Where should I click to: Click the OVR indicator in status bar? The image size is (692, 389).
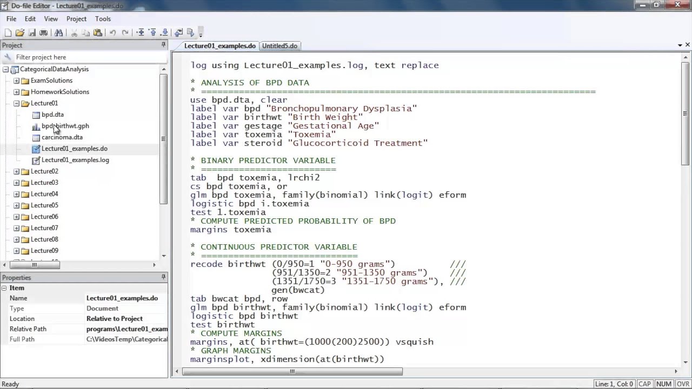click(682, 384)
